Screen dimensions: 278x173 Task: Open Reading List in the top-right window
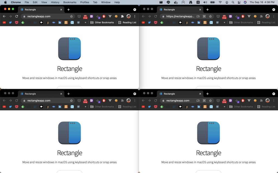(266, 22)
